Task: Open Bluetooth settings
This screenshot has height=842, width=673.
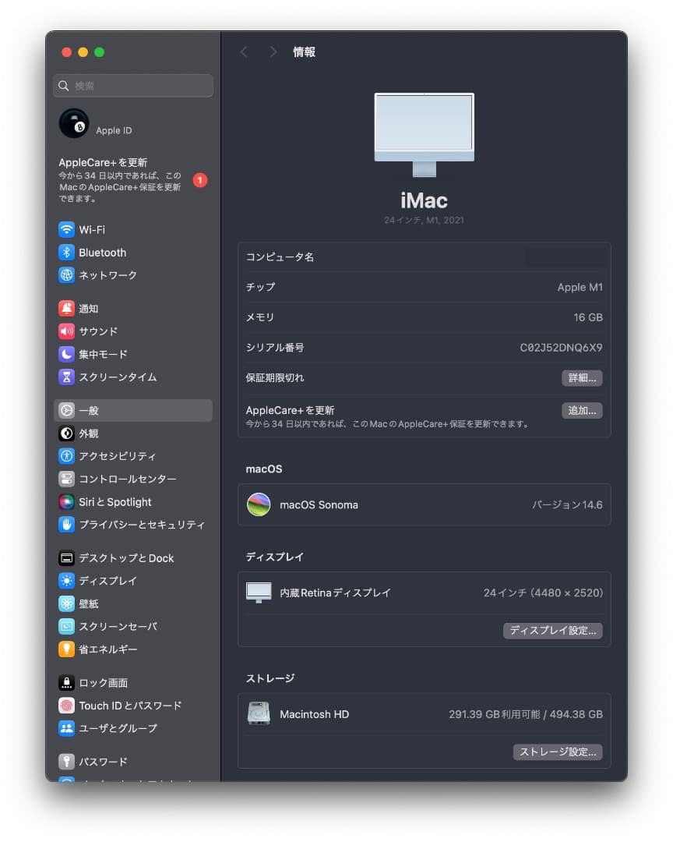Action: pyautogui.click(x=101, y=252)
